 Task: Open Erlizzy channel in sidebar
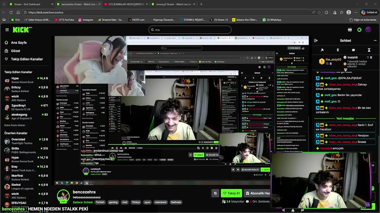26,89
